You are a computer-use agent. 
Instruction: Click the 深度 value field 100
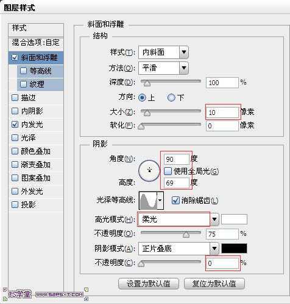pos(222,83)
